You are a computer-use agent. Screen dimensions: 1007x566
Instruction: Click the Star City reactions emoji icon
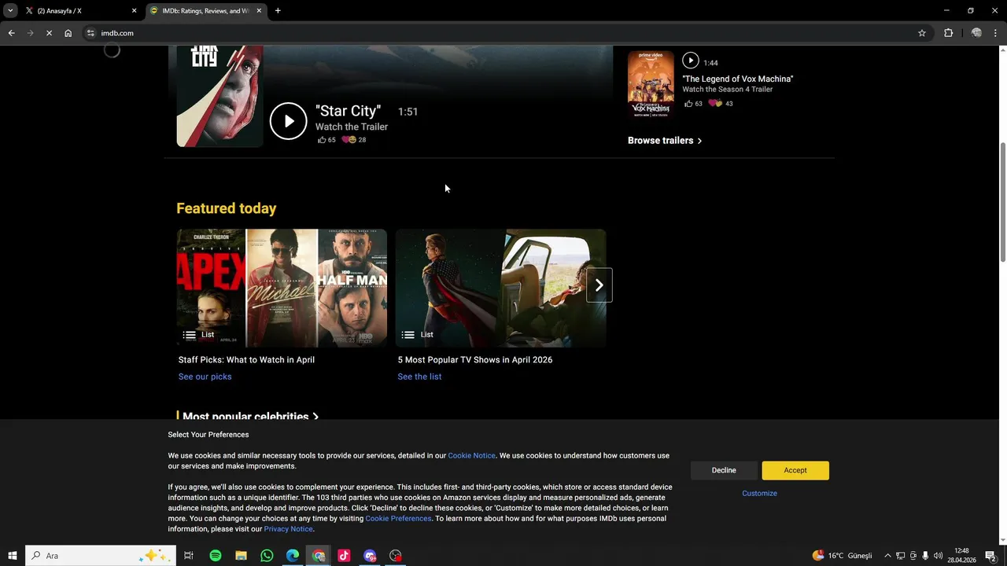pyautogui.click(x=349, y=140)
